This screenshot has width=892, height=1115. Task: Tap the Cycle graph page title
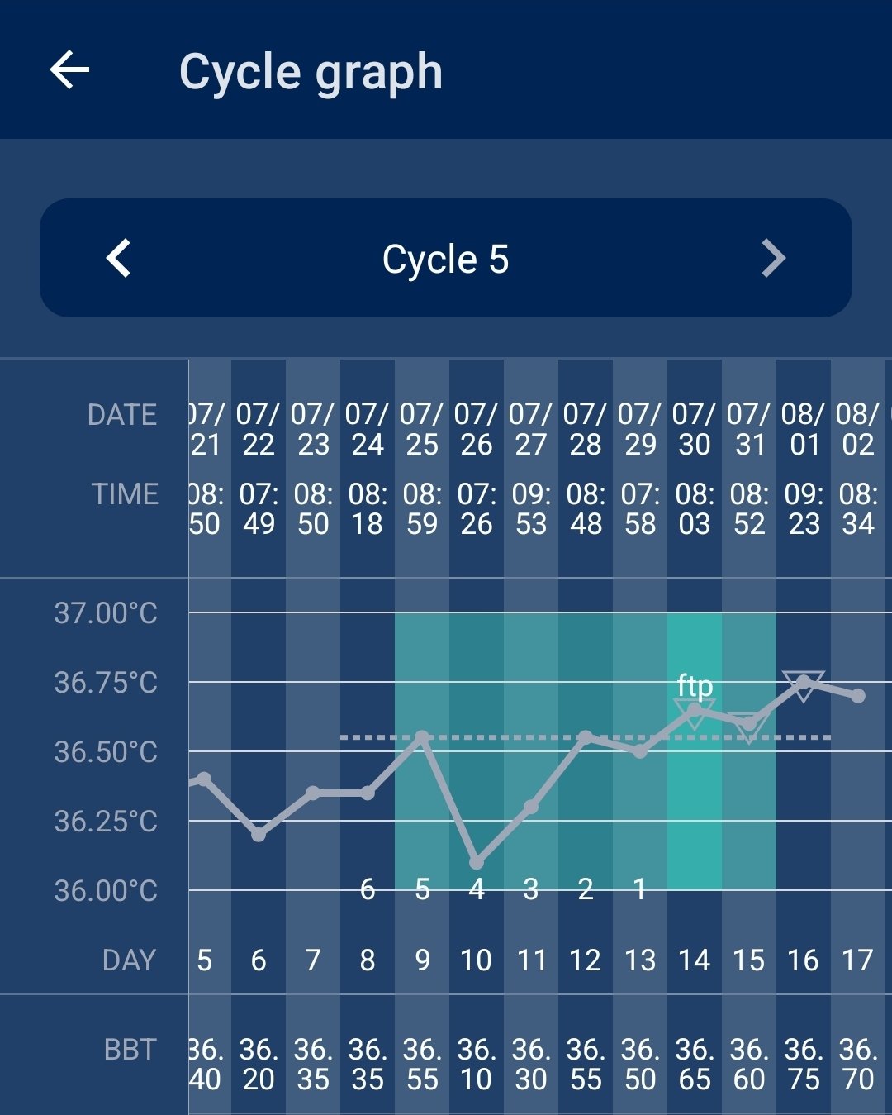[x=311, y=72]
